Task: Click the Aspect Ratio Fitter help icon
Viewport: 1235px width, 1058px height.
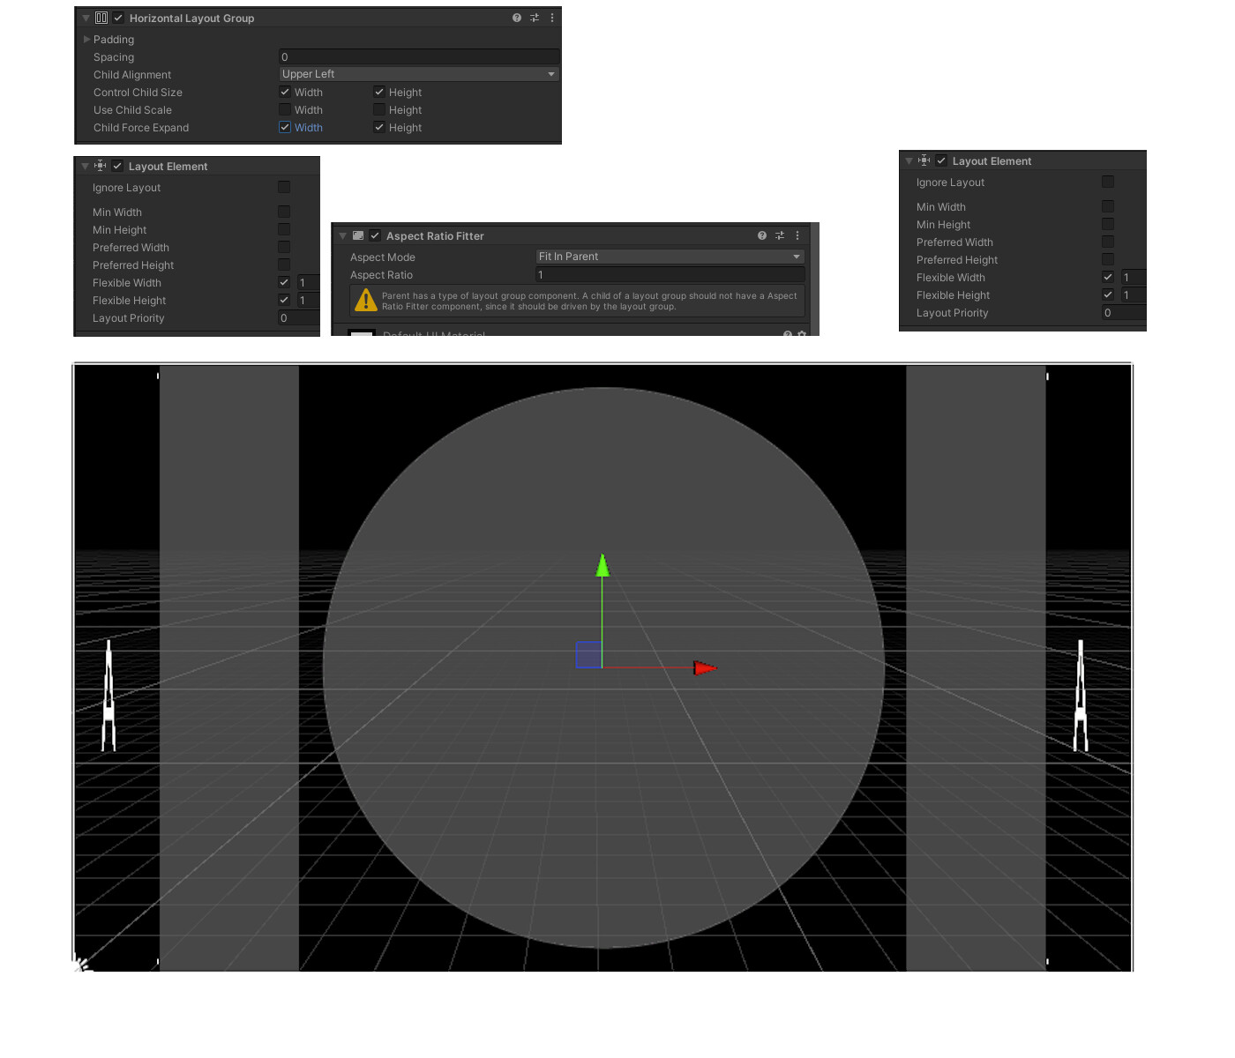Action: 760,235
